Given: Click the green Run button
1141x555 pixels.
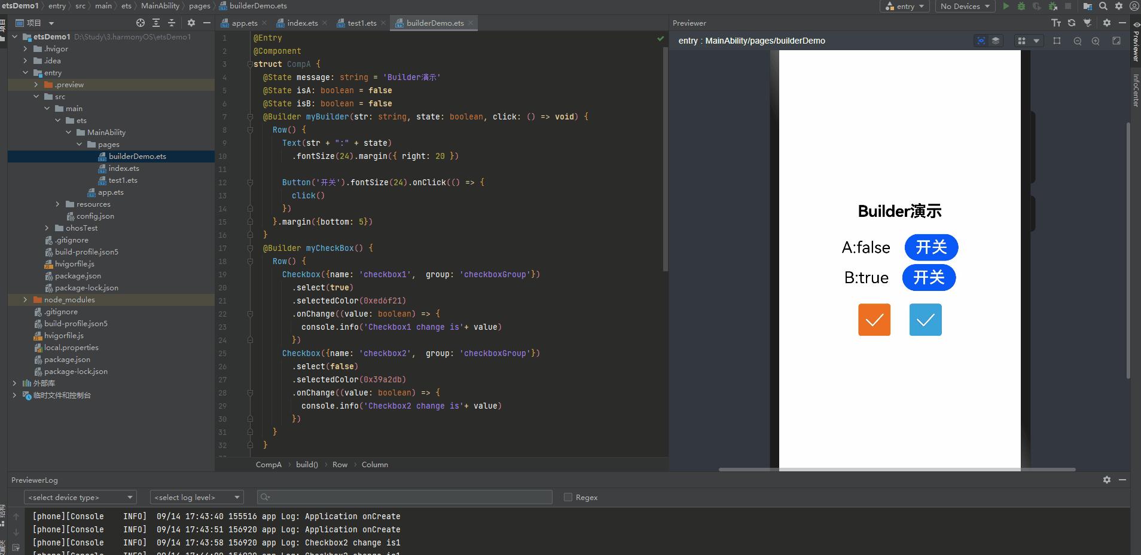Looking at the screenshot, I should click(1006, 7).
